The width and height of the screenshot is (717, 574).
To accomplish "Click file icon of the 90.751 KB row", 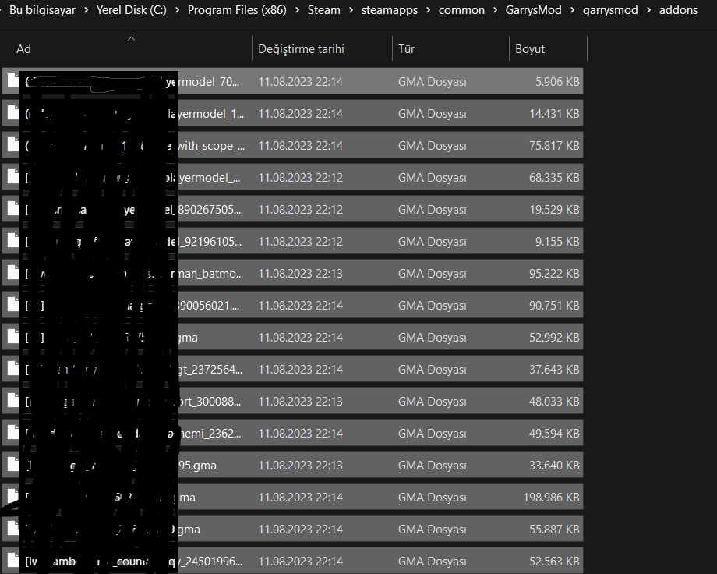I will [x=12, y=305].
